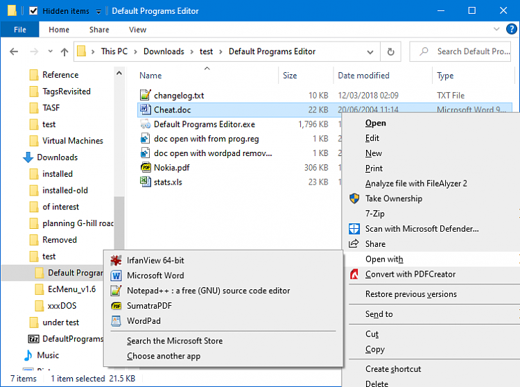520x387 pixels.
Task: Click the Microsoft Word icon in submenu
Action: pos(115,276)
